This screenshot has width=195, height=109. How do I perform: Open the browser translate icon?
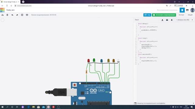coord(167,6)
